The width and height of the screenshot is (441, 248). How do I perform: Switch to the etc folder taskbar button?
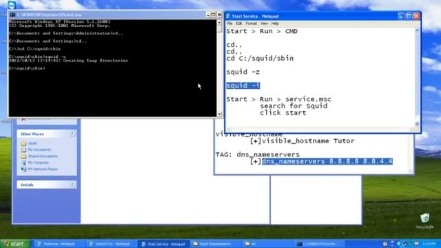tap(267, 244)
